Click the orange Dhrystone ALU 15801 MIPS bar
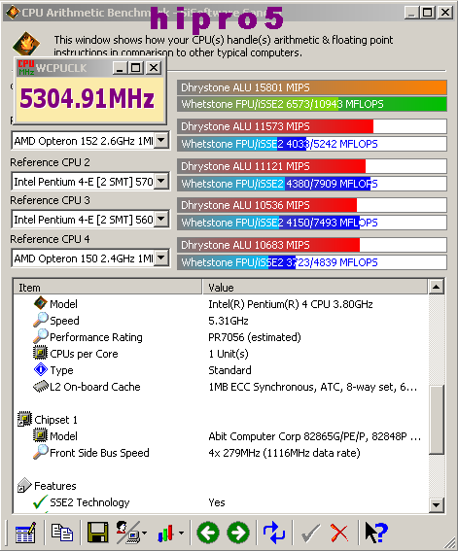Image resolution: width=458 pixels, height=551 pixels. pyautogui.click(x=312, y=87)
